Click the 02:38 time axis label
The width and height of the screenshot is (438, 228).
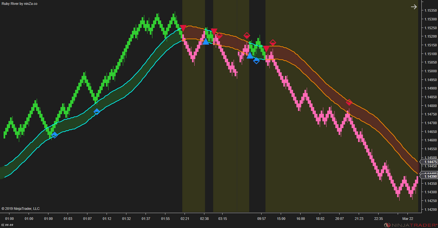(x=204, y=219)
